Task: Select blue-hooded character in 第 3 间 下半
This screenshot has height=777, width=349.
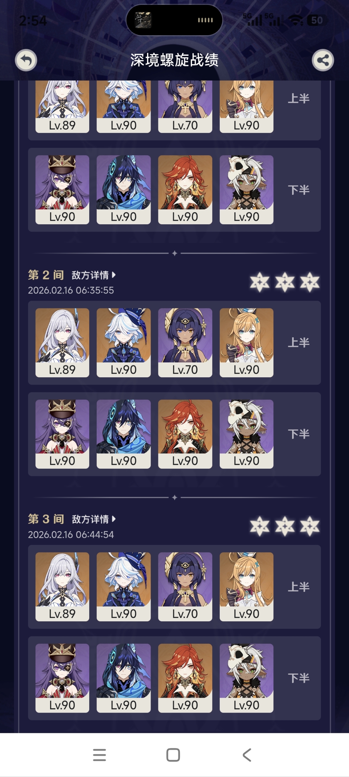Action: pos(124,678)
